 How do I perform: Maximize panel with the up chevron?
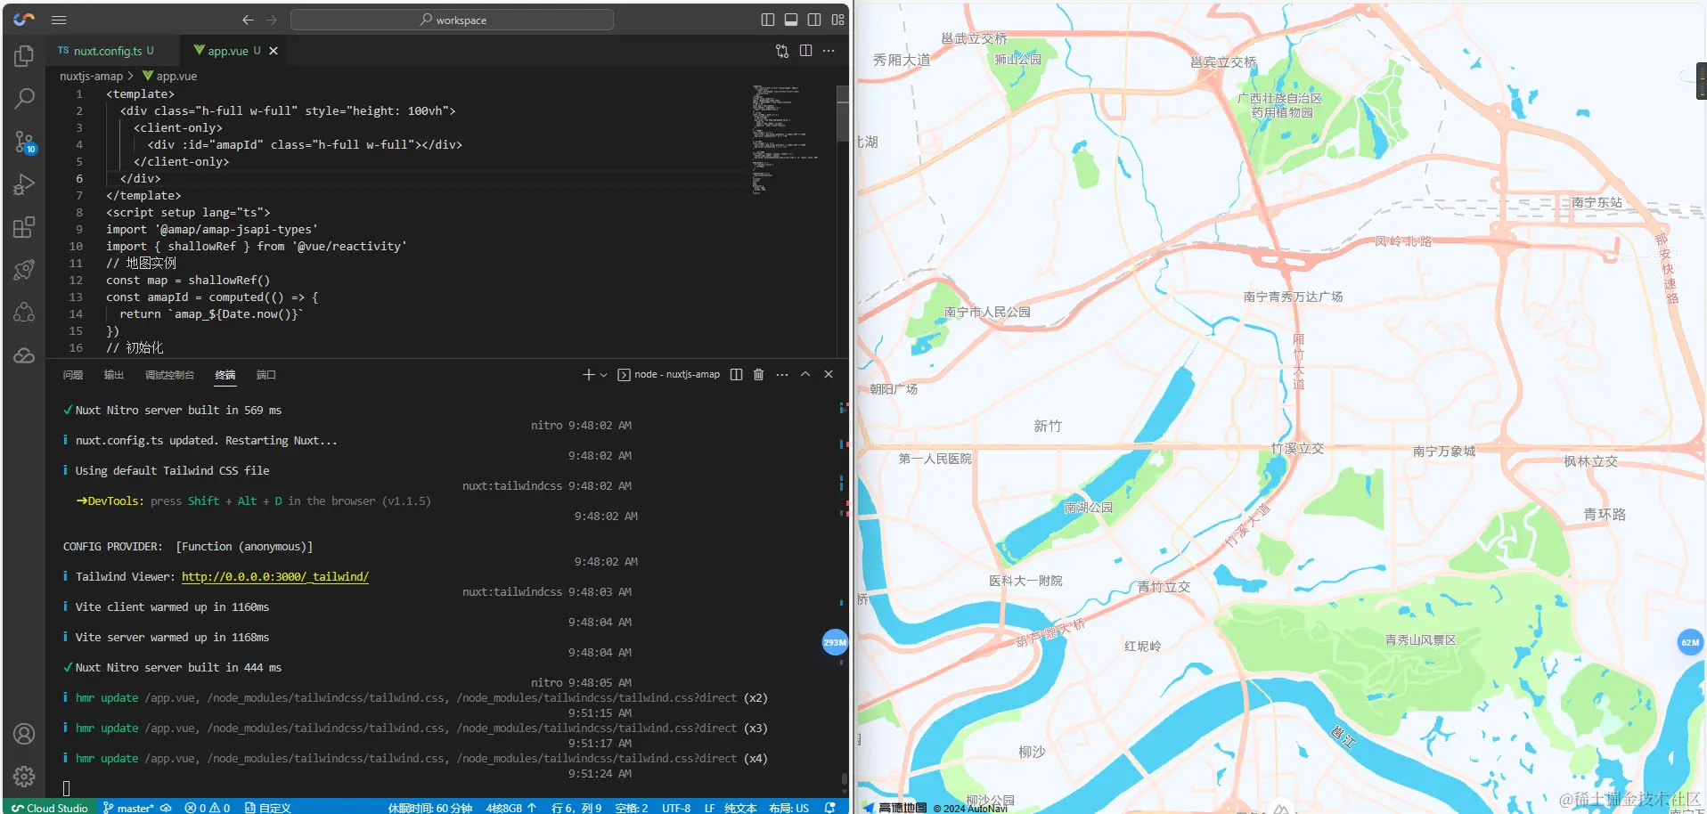coord(805,375)
